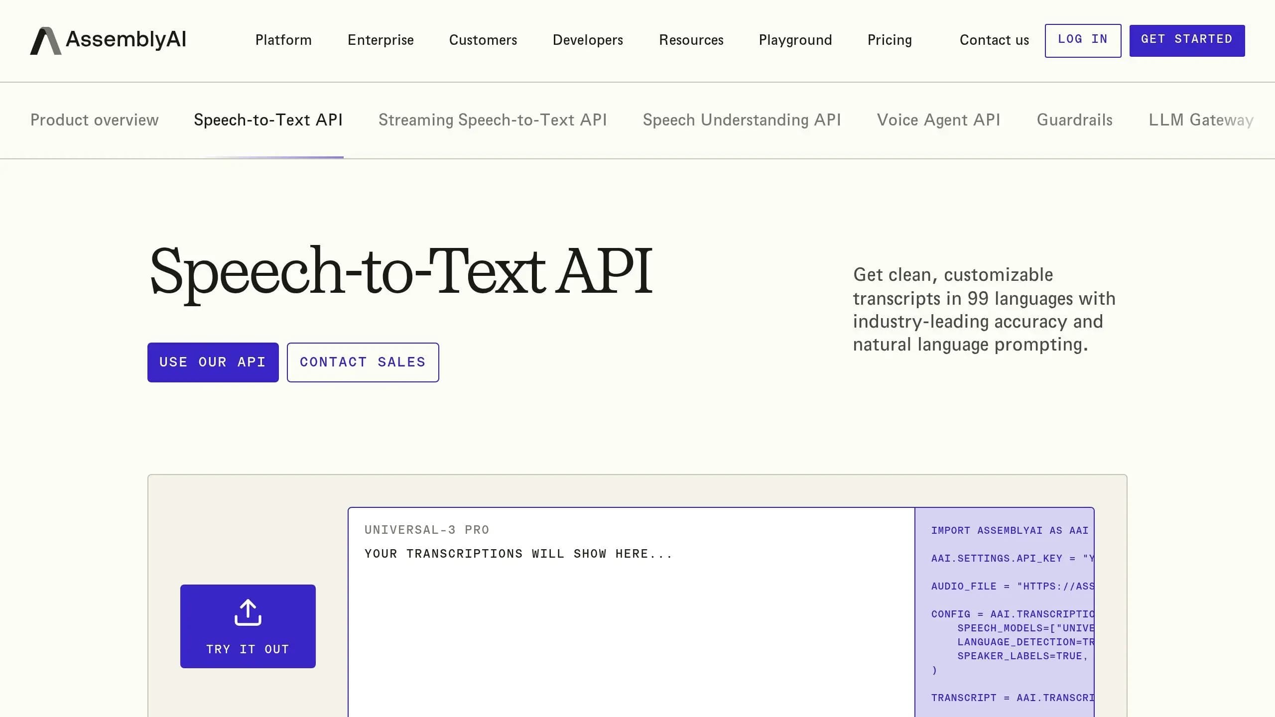Open the Resources menu

tap(691, 40)
